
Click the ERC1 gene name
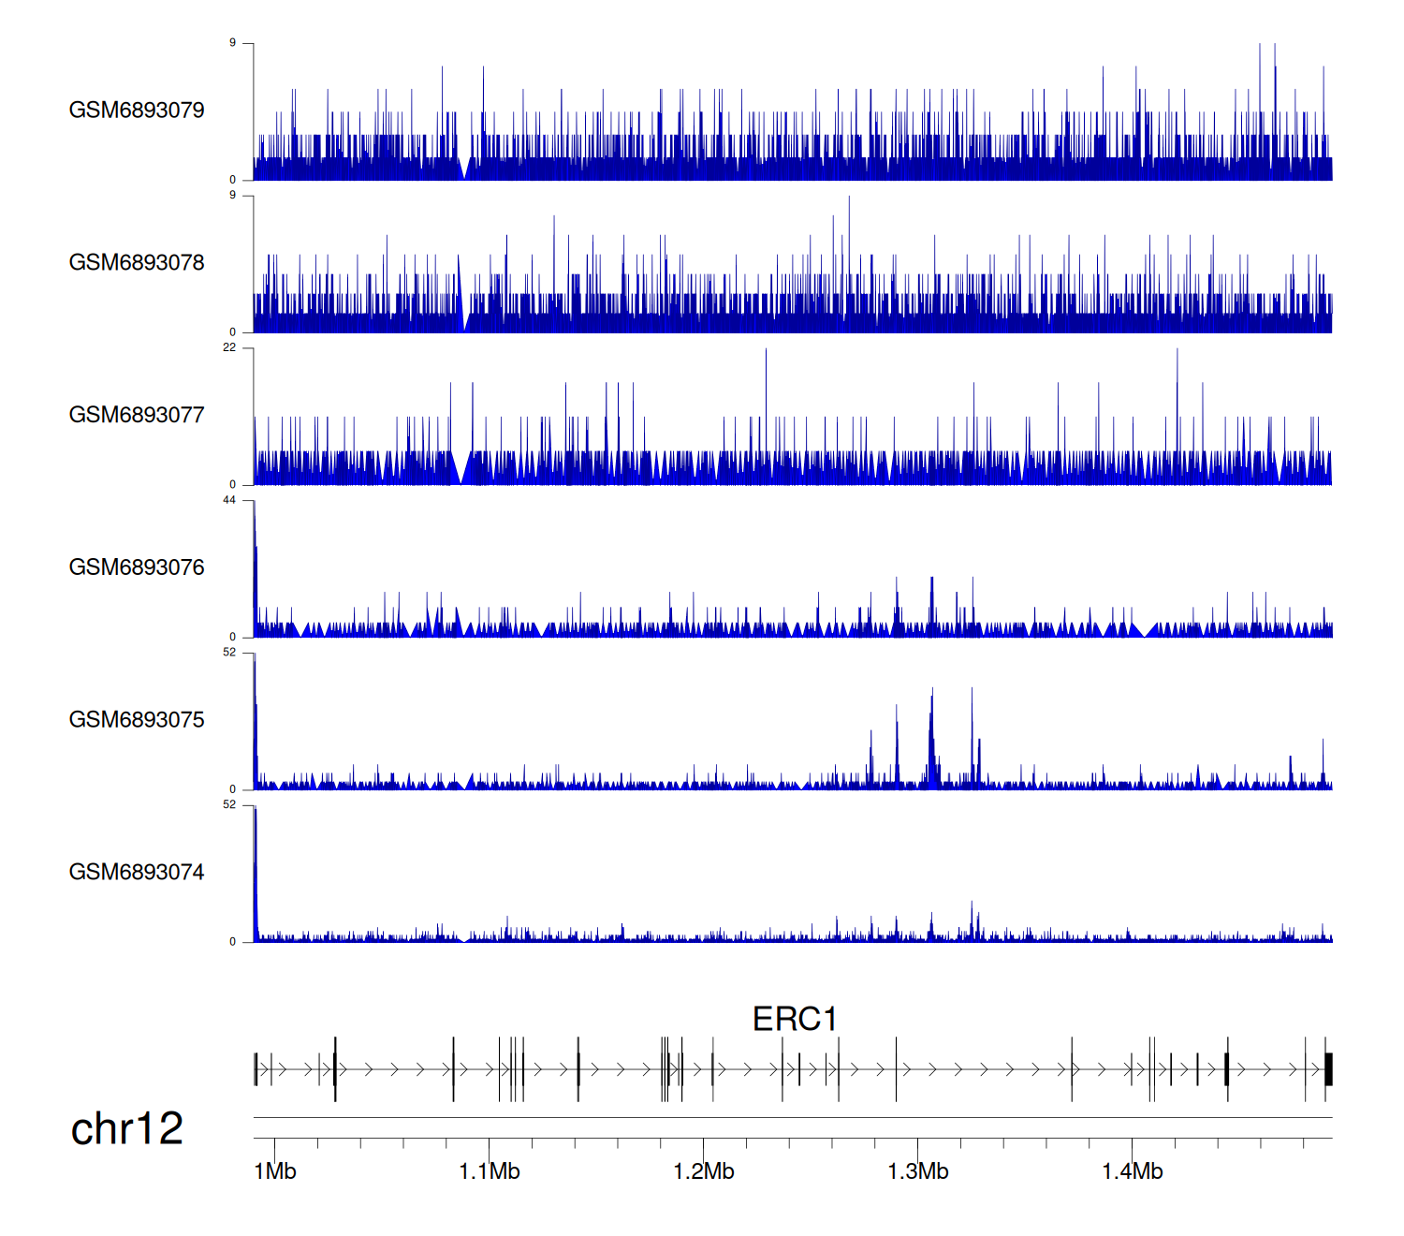(x=794, y=1019)
